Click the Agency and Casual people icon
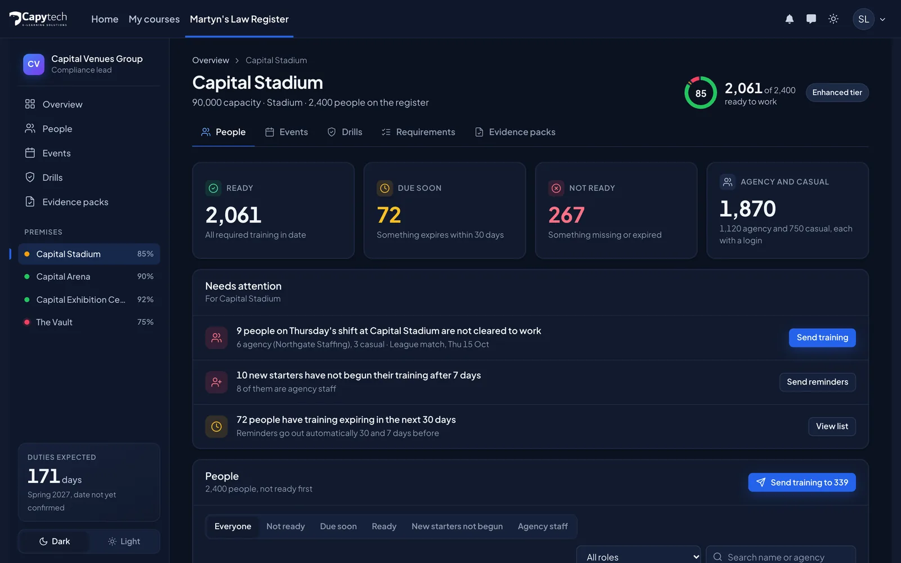 pyautogui.click(x=728, y=182)
